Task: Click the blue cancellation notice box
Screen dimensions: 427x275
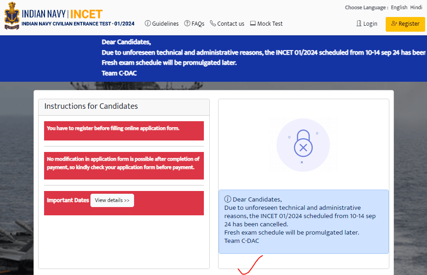Action: tap(303, 222)
